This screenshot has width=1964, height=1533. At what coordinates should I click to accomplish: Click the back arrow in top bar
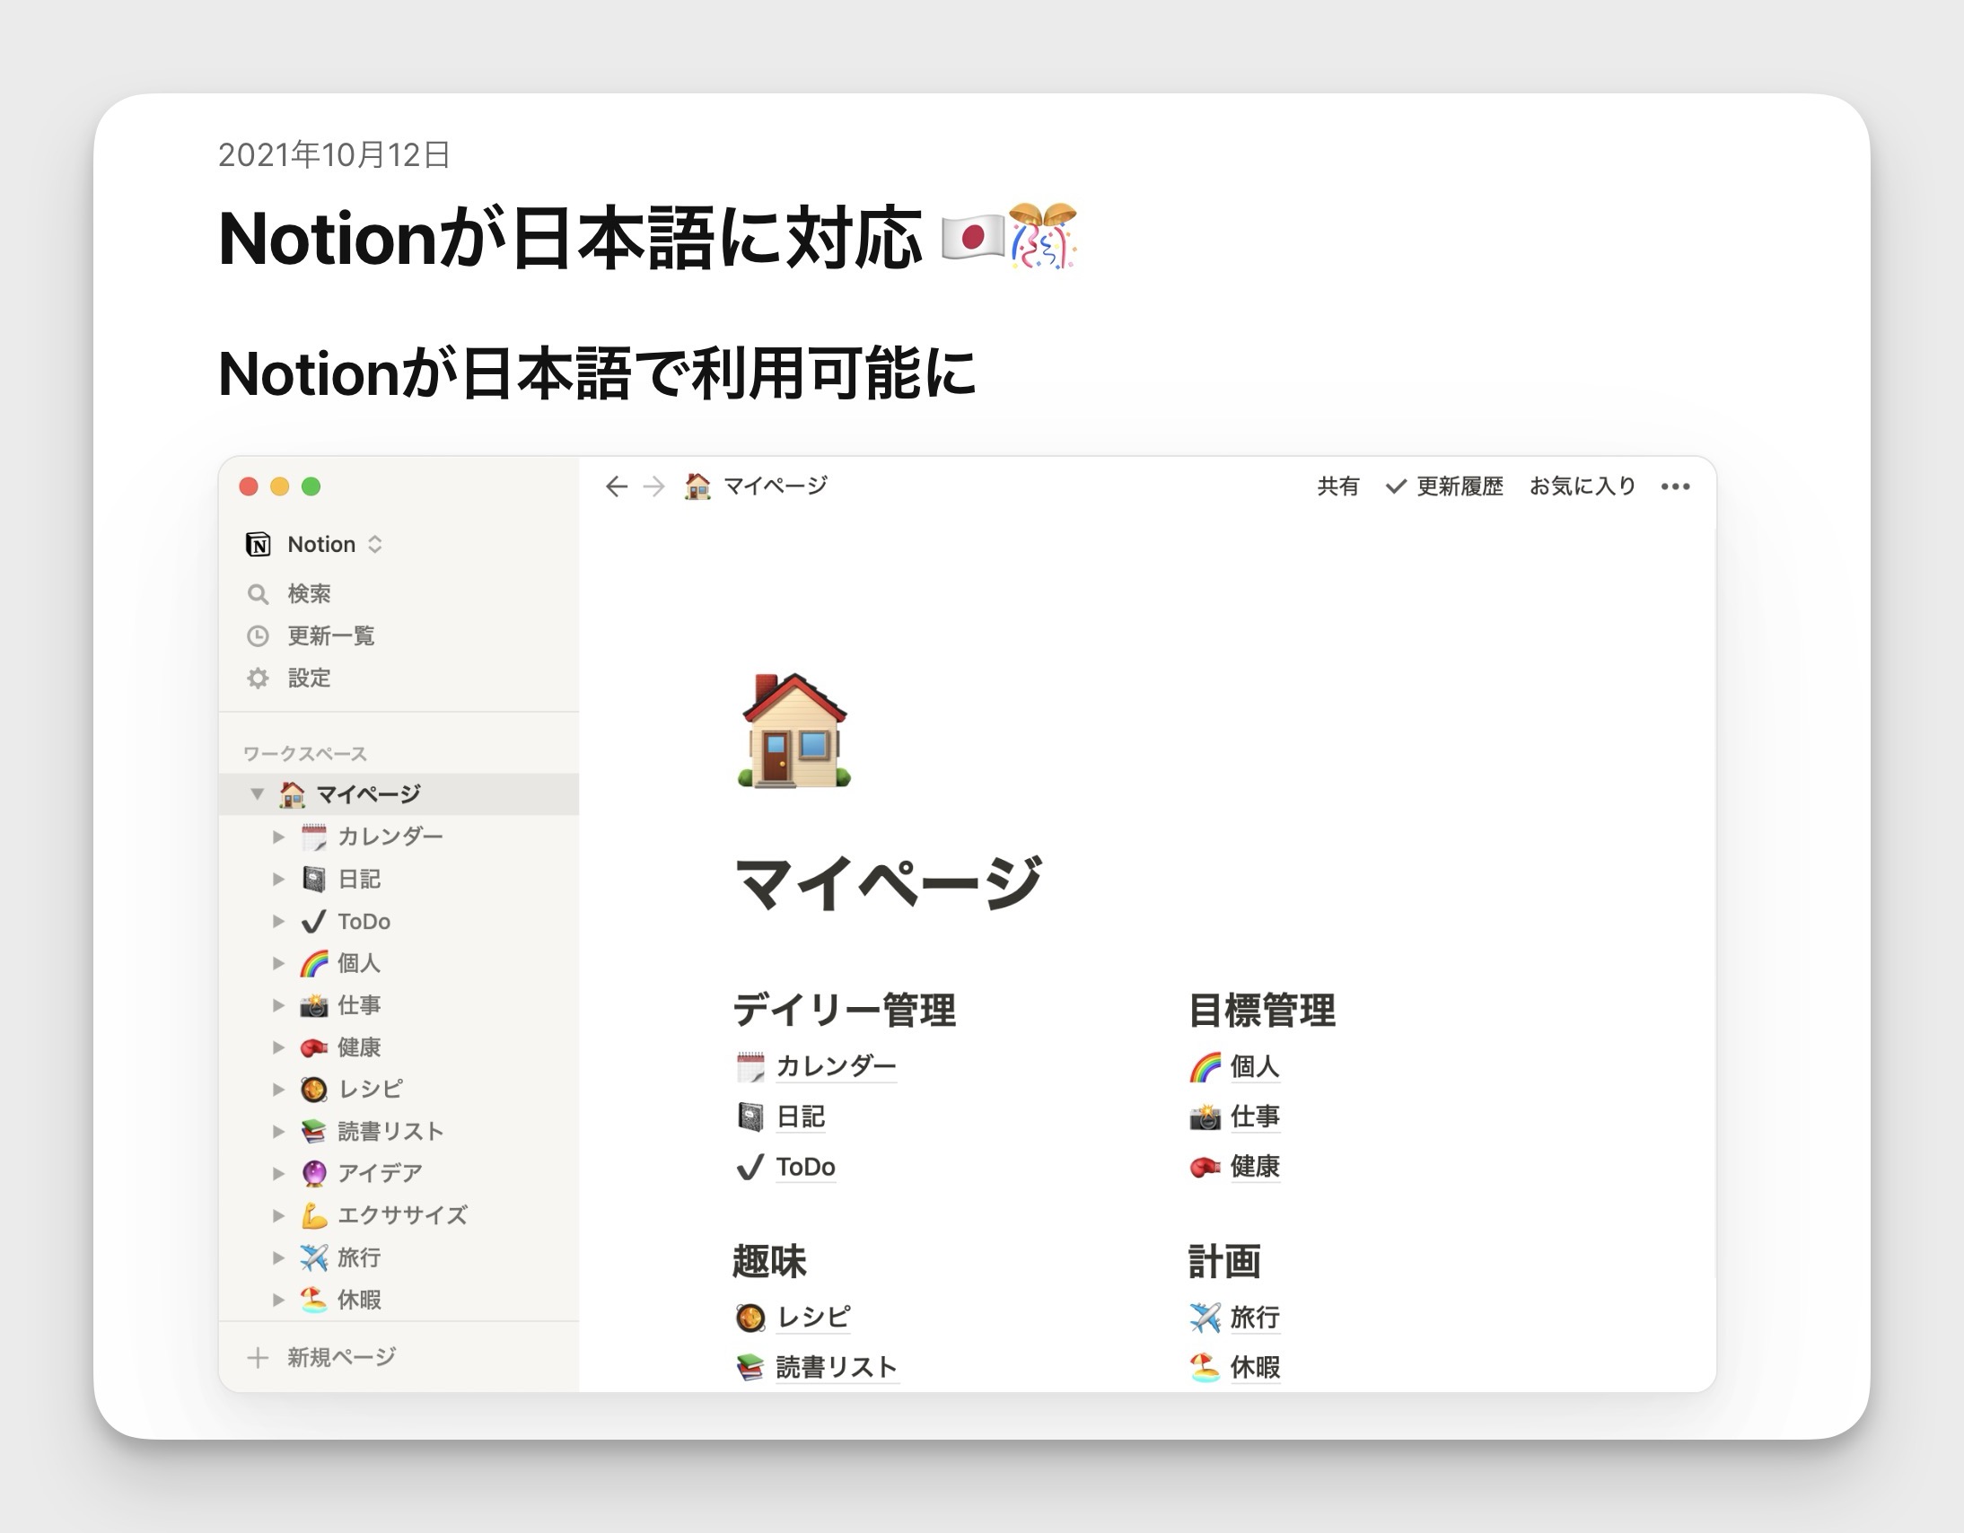pyautogui.click(x=616, y=486)
